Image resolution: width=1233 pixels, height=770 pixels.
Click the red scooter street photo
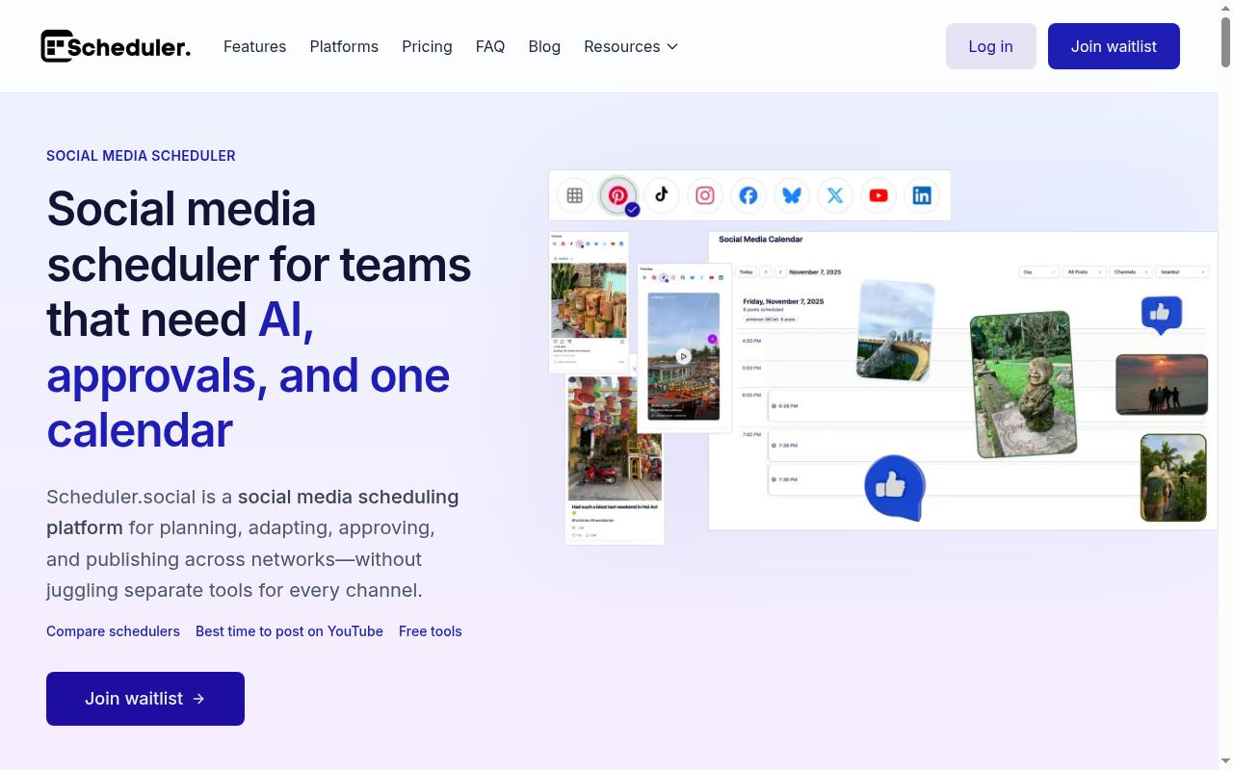pos(615,438)
